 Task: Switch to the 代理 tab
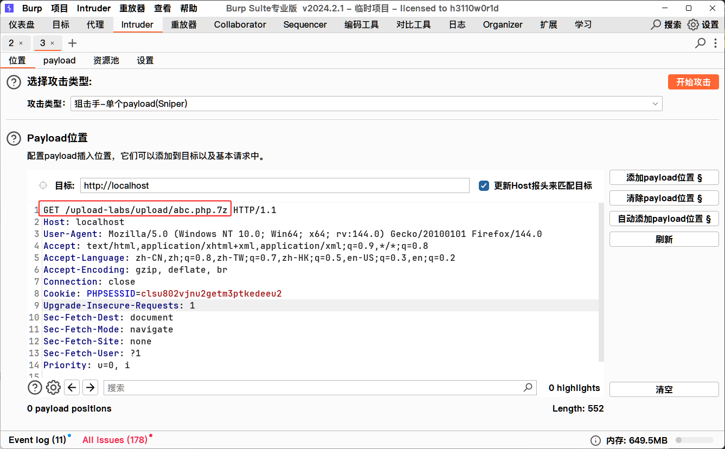[95, 24]
